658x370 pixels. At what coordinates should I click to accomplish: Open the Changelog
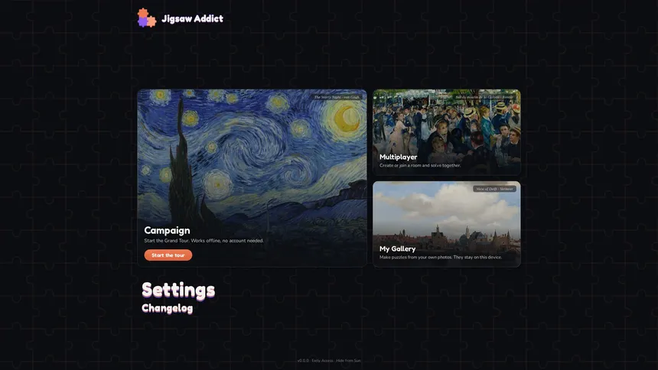click(x=167, y=308)
